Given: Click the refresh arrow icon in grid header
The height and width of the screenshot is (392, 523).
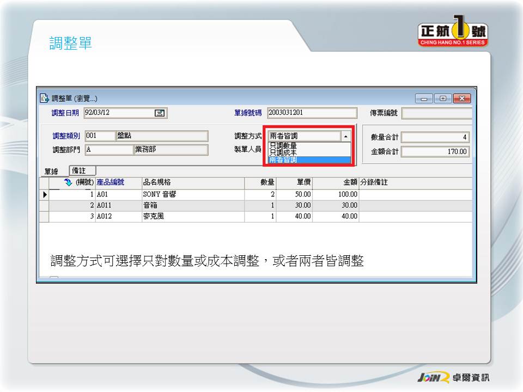Looking at the screenshot, I should [68, 182].
